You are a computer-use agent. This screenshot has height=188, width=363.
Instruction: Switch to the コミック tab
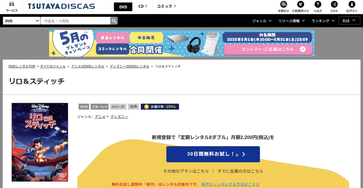coord(167,6)
